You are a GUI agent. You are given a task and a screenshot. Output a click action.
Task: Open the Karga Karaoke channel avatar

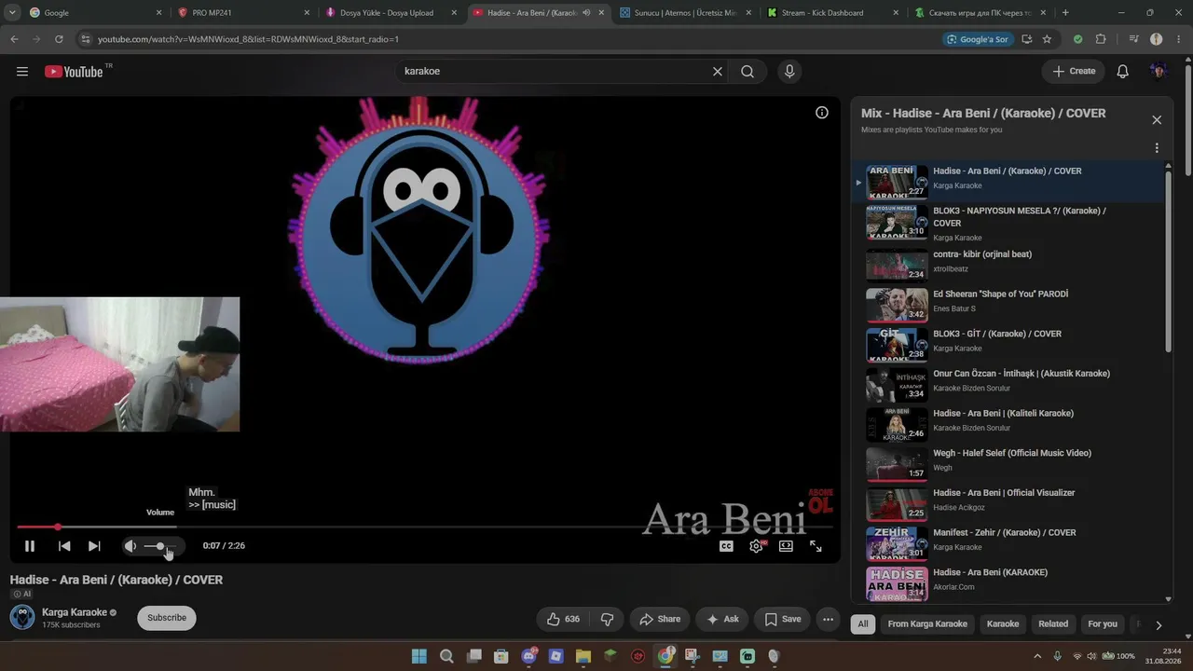[x=22, y=617]
